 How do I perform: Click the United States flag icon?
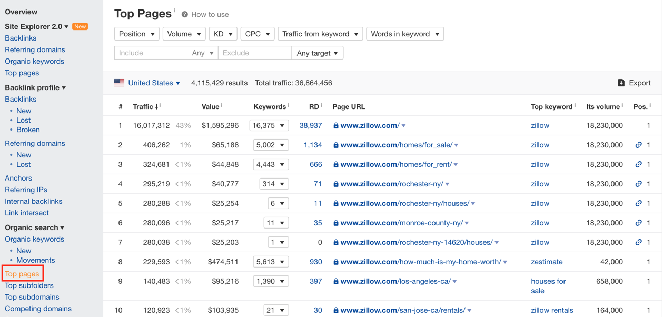[x=120, y=83]
